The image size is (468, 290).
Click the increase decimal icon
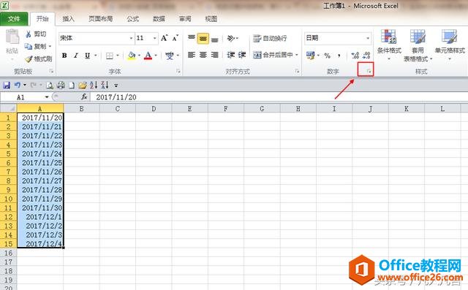point(355,56)
